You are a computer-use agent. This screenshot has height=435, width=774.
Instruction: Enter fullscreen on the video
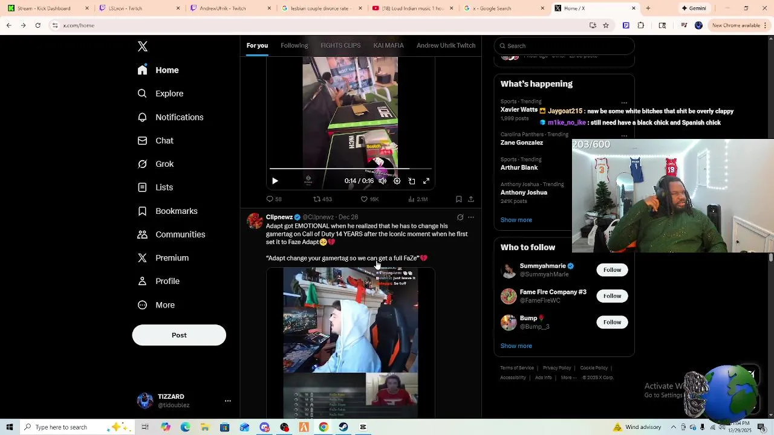(x=426, y=181)
